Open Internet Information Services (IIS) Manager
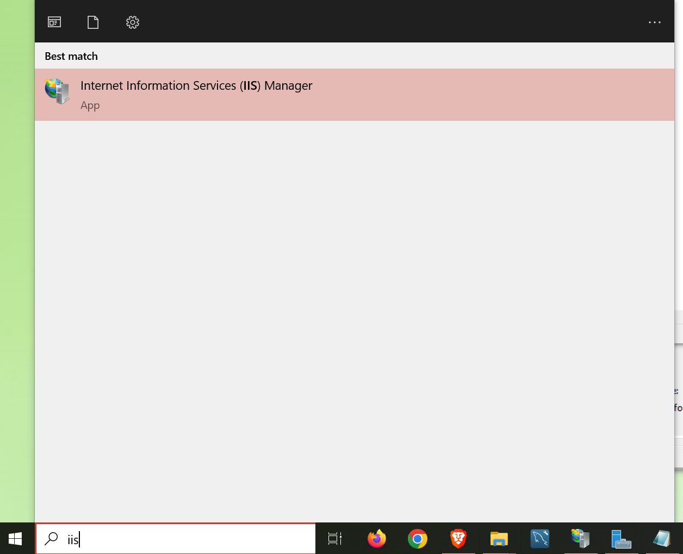Image resolution: width=683 pixels, height=554 pixels. [x=196, y=85]
